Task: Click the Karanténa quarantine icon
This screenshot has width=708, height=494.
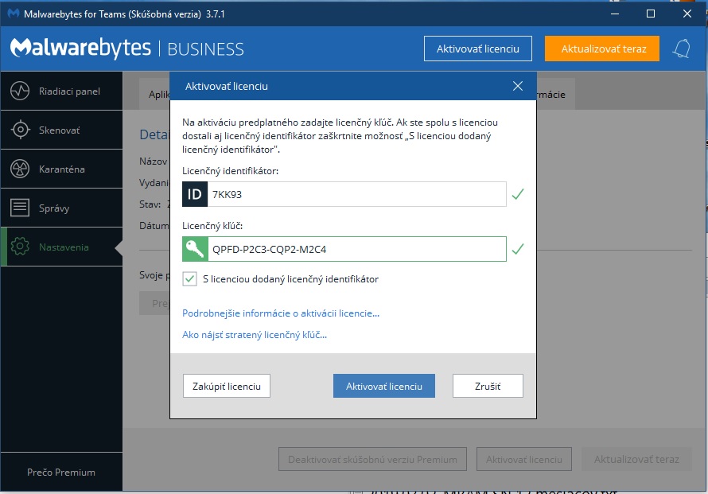Action: coord(20,169)
